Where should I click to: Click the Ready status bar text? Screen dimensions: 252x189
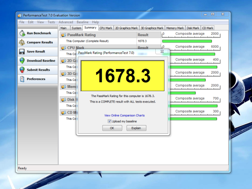[x=22, y=168]
